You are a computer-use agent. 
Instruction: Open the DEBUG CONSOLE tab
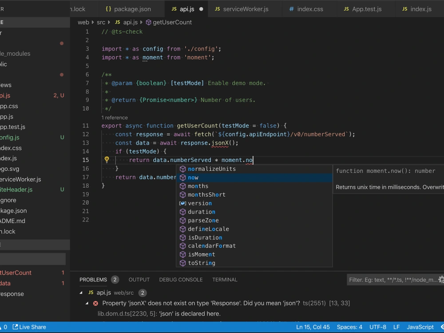(181, 280)
